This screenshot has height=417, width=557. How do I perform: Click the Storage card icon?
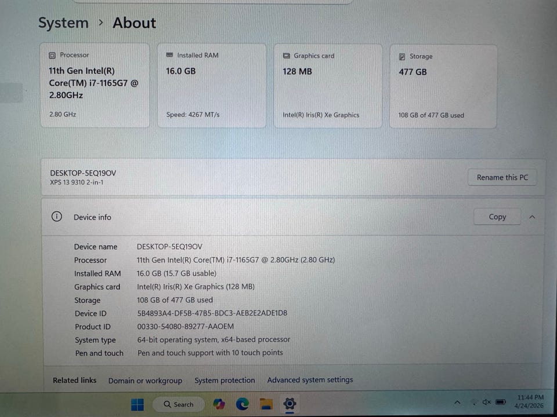402,56
